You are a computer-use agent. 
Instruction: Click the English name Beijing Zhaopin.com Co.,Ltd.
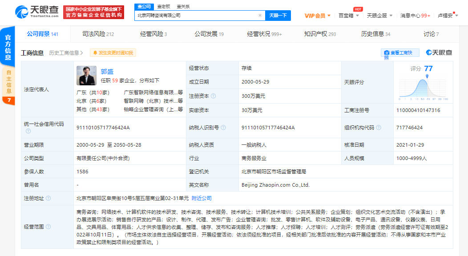[x=275, y=185]
